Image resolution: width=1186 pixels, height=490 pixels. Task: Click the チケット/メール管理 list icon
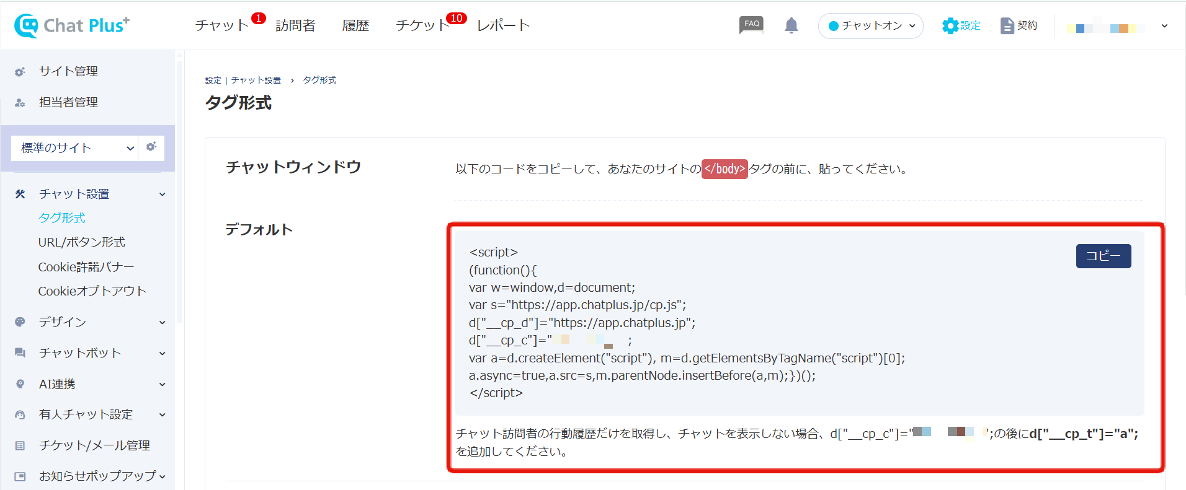(20, 445)
